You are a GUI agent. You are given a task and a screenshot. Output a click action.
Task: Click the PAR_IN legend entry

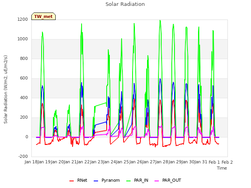137,180
